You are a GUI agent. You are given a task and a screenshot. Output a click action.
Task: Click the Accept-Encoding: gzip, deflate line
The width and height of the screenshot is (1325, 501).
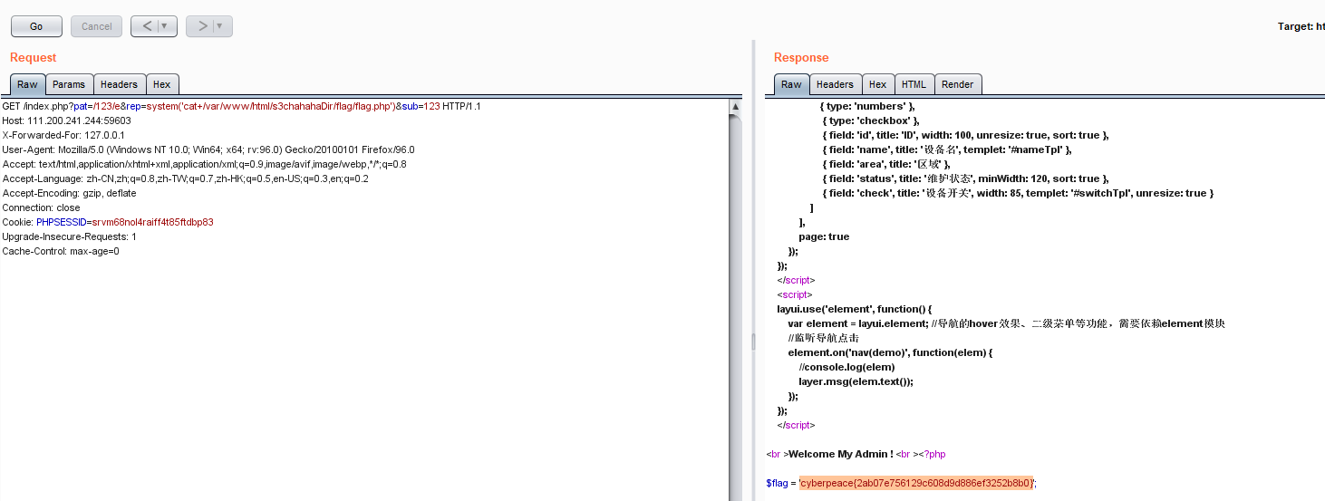click(69, 193)
